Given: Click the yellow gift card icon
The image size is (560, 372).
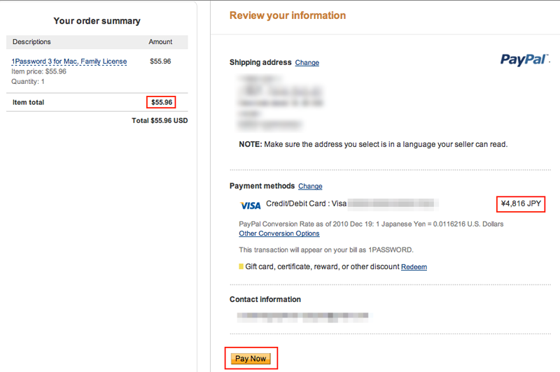Looking at the screenshot, I should click(x=241, y=266).
